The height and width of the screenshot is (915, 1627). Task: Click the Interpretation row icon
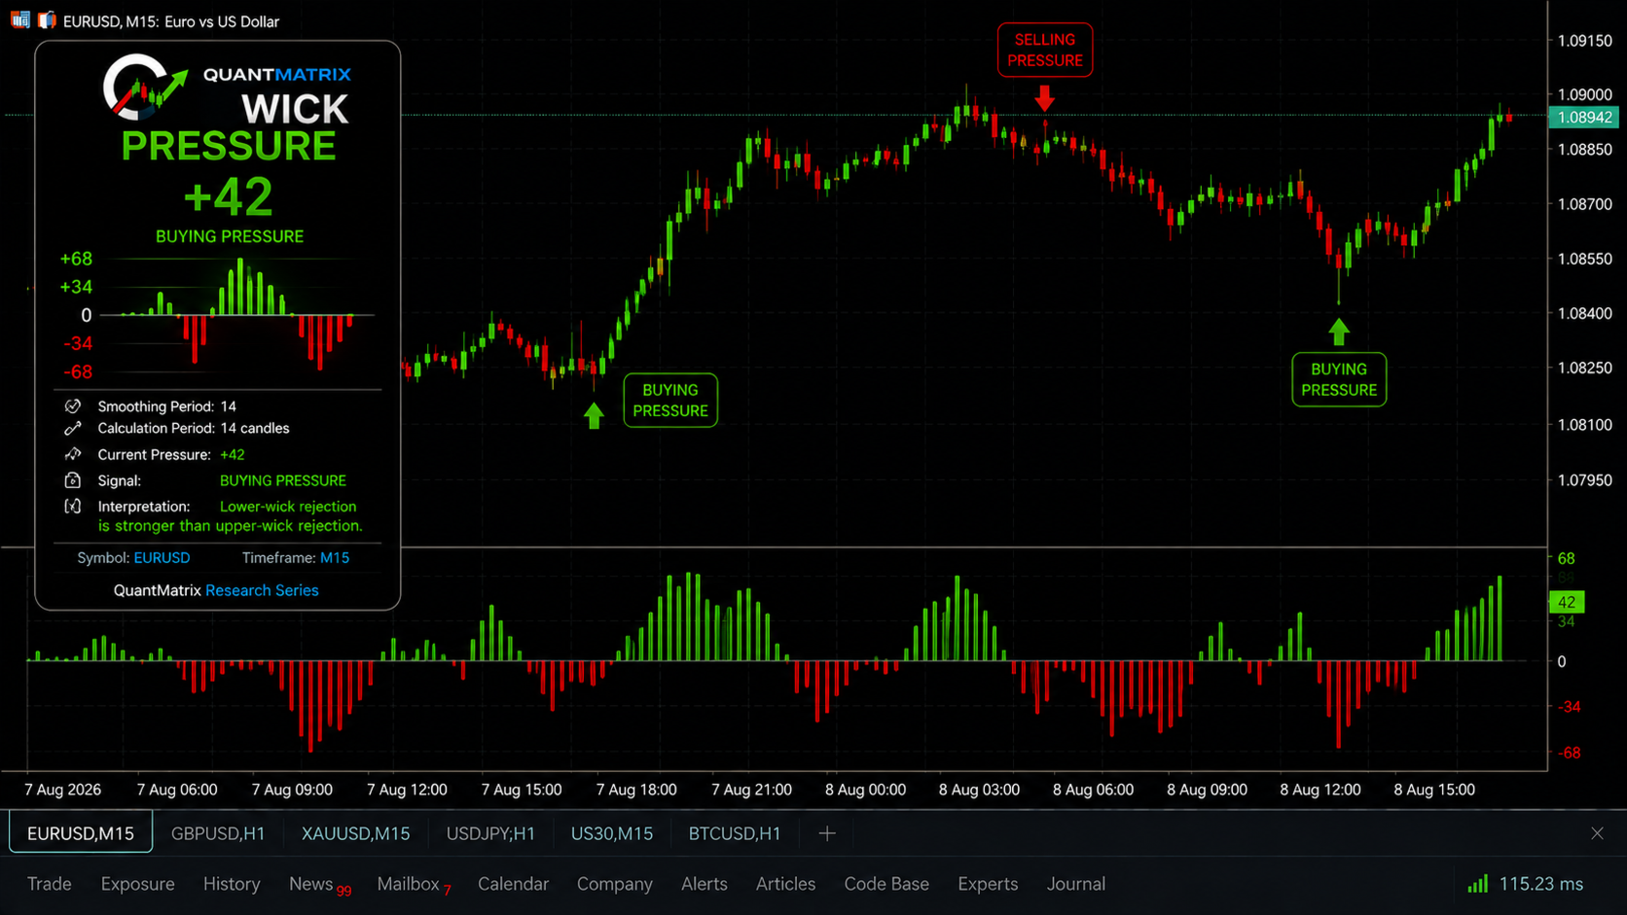coord(73,507)
